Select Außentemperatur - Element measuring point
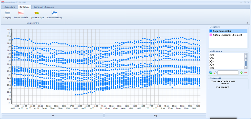 pos(228,35)
